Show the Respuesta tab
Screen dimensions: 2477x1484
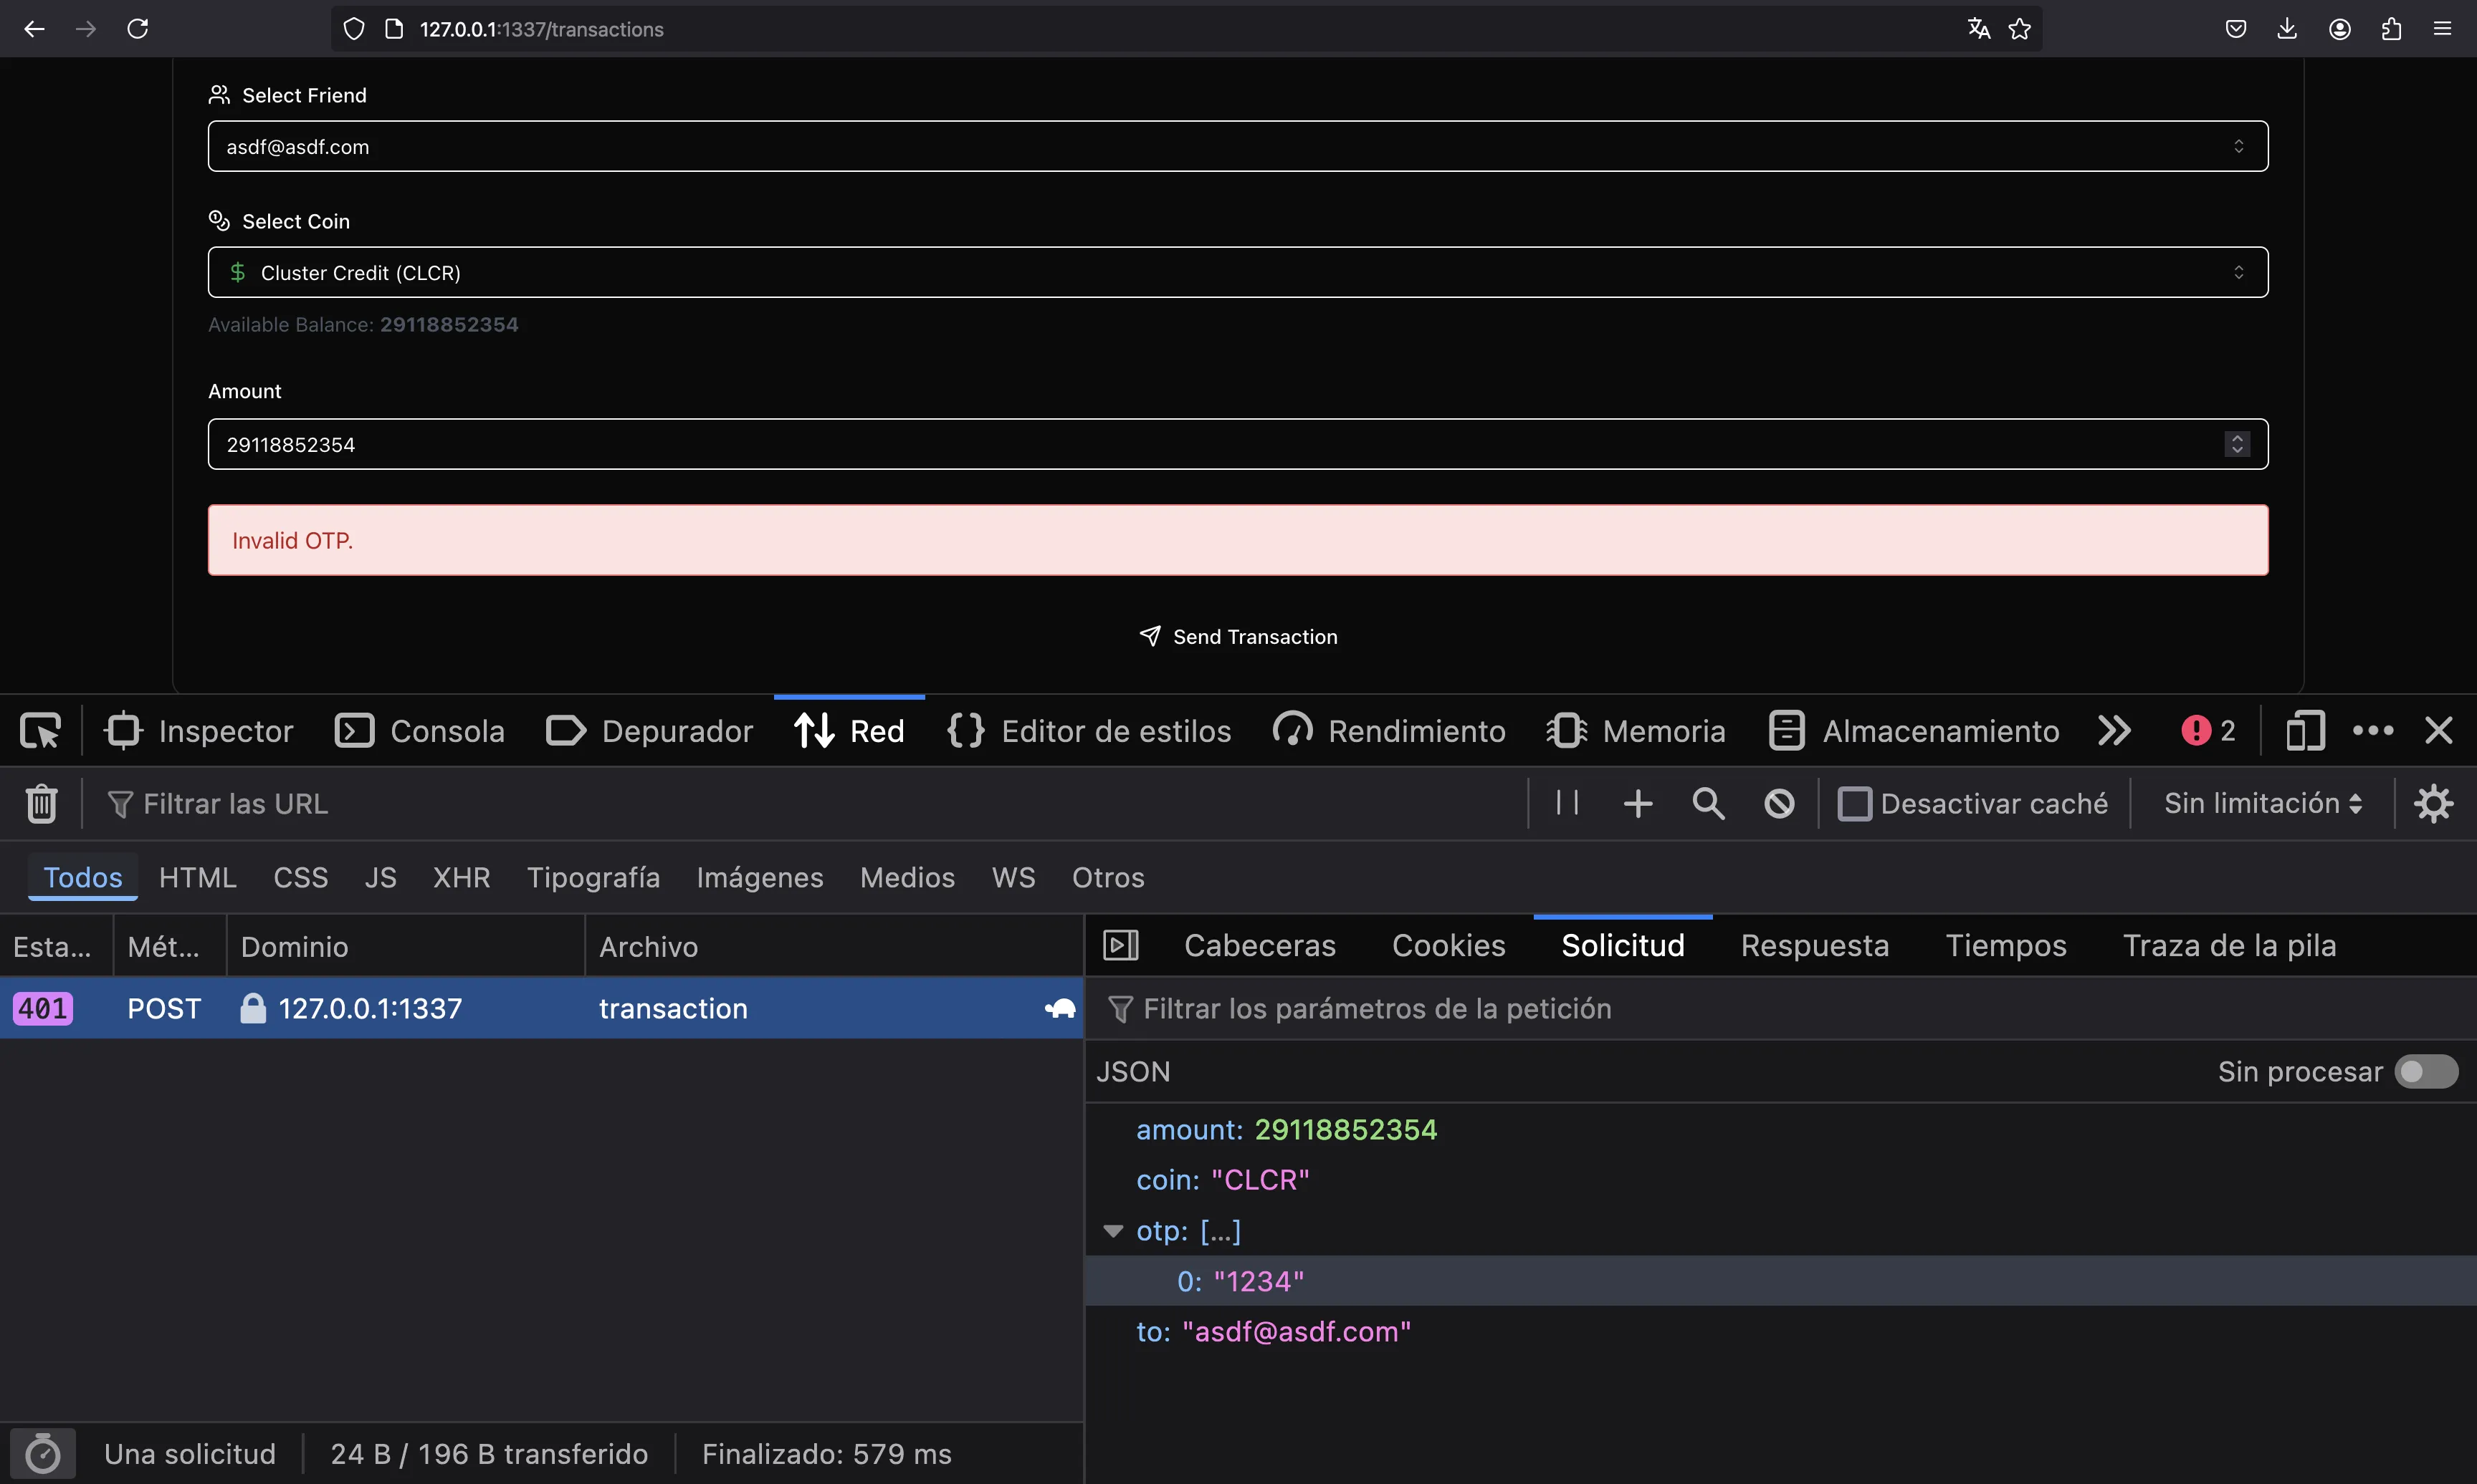pyautogui.click(x=1815, y=945)
